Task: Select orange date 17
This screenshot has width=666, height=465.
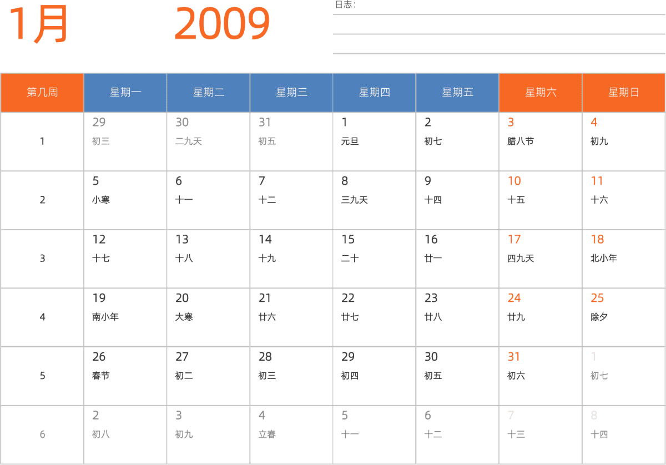Action: tap(514, 240)
